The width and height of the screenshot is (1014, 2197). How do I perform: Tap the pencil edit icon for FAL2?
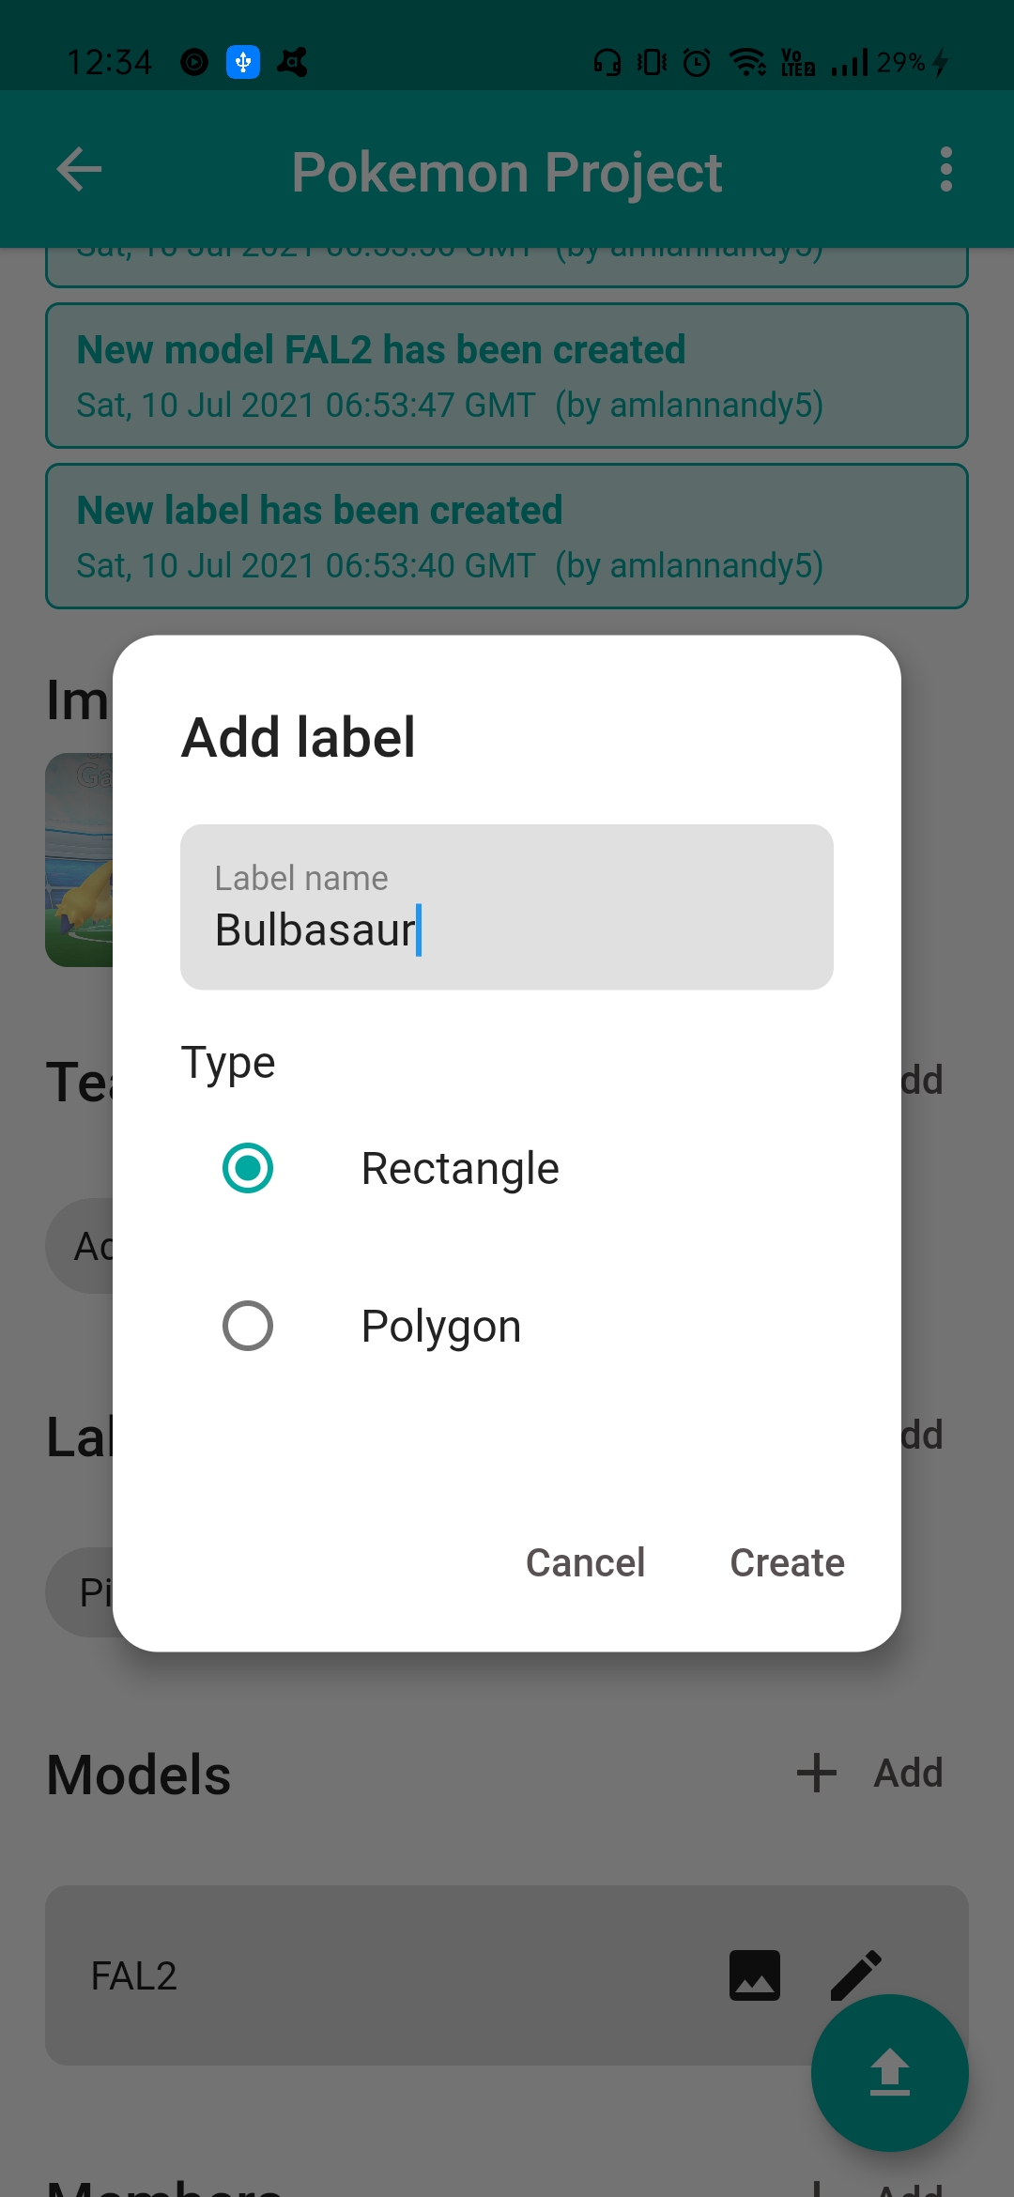pyautogui.click(x=856, y=1974)
